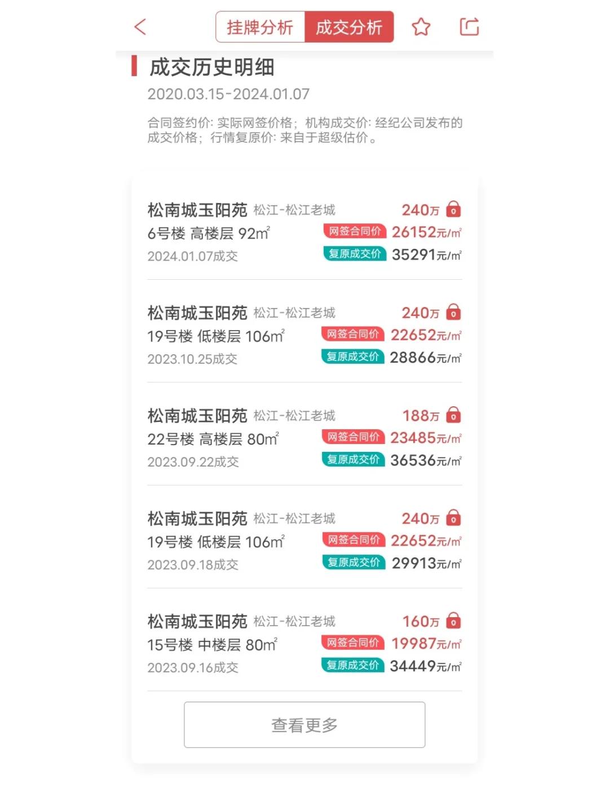Tap lock icon beside 160万 price
Screen dimensions: 609x796
coord(453,621)
